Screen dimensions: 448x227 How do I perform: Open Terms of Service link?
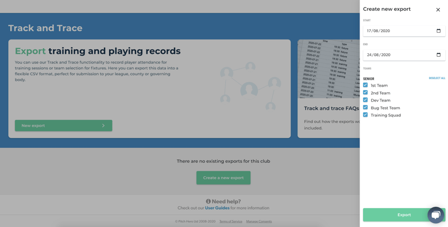230,221
